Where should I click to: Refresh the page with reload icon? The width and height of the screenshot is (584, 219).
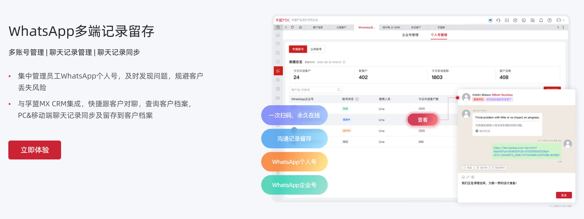click(x=292, y=27)
